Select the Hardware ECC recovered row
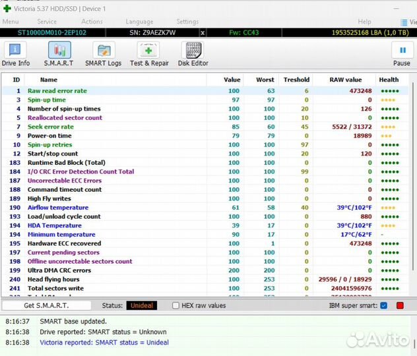This screenshot has width=417, height=356. [x=205, y=244]
